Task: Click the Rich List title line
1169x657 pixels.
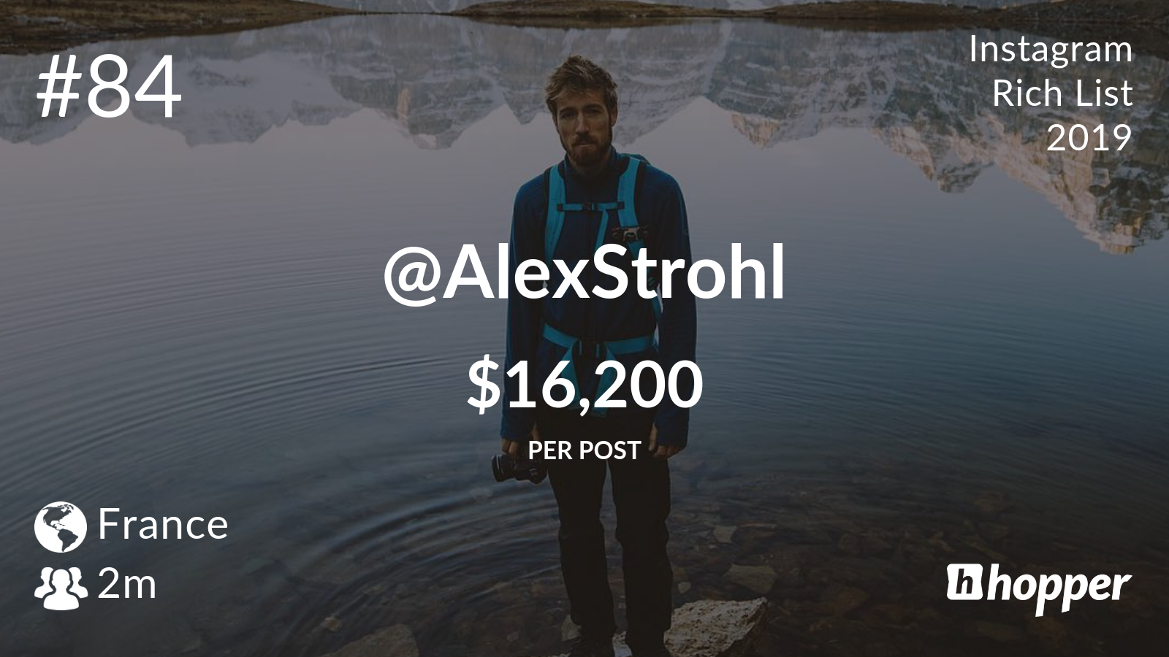Action: (x=1062, y=93)
